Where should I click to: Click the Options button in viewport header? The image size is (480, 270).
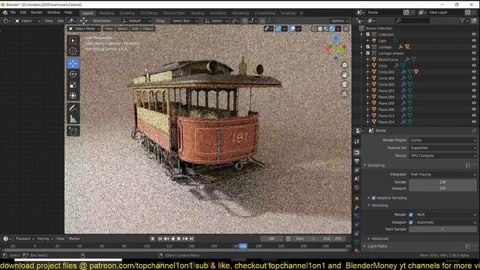coord(339,21)
